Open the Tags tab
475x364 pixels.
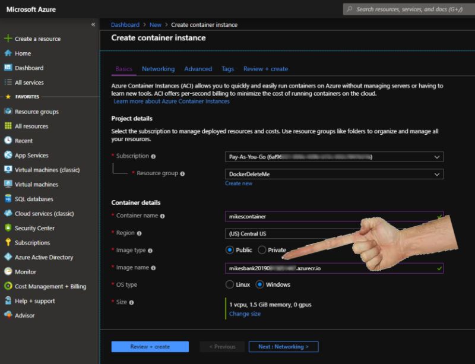click(227, 68)
